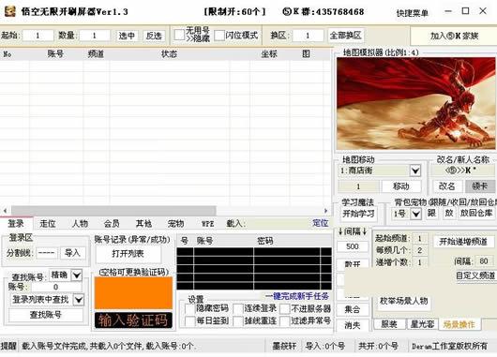Viewport: 497px width, 357px height.
Task: Switch to the 星光客 tab
Action: coord(422,324)
